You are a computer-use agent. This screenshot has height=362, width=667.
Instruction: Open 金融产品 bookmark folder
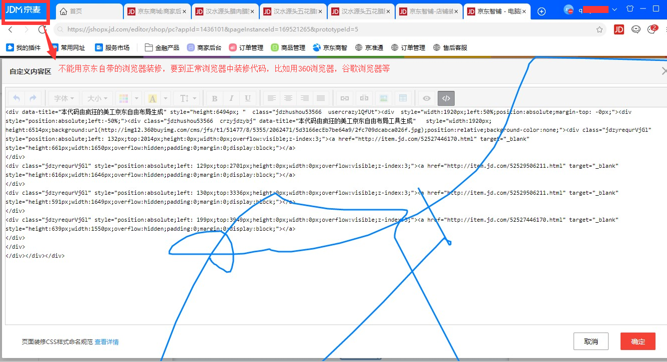point(162,48)
